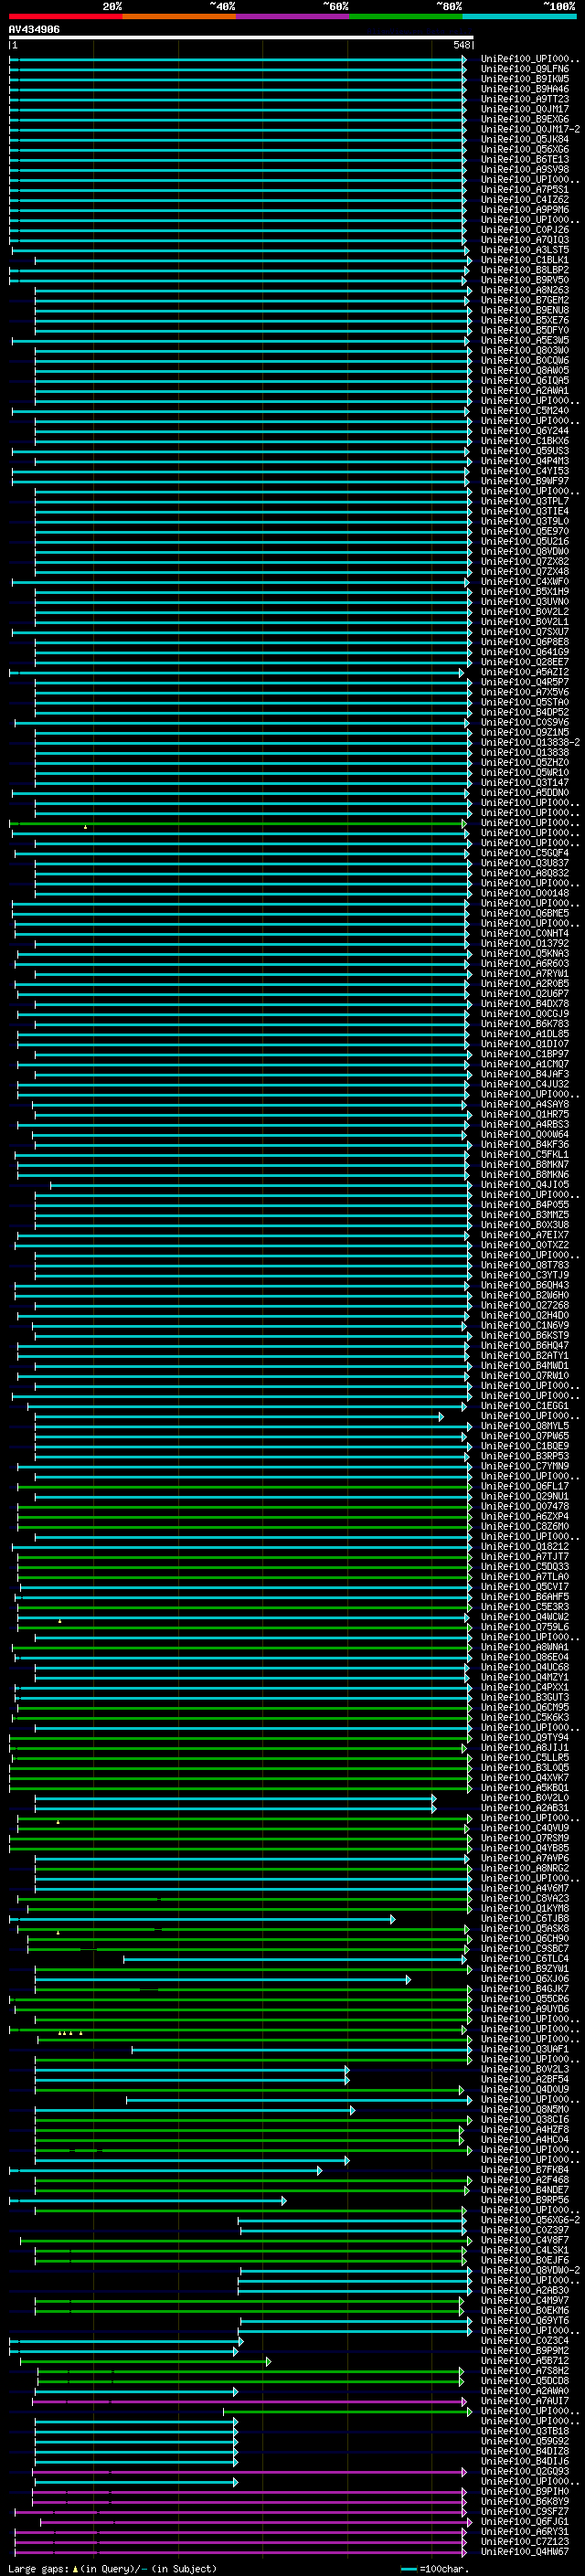Screen dimensions: 585x2576
Task: Select hit label UniRef100_C4IZ62
Action: pyautogui.click(x=525, y=199)
